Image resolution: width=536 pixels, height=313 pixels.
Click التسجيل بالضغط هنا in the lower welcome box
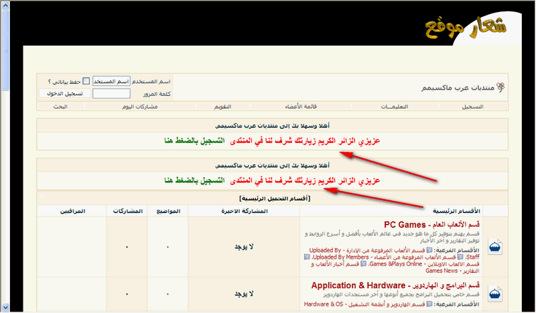click(x=194, y=180)
